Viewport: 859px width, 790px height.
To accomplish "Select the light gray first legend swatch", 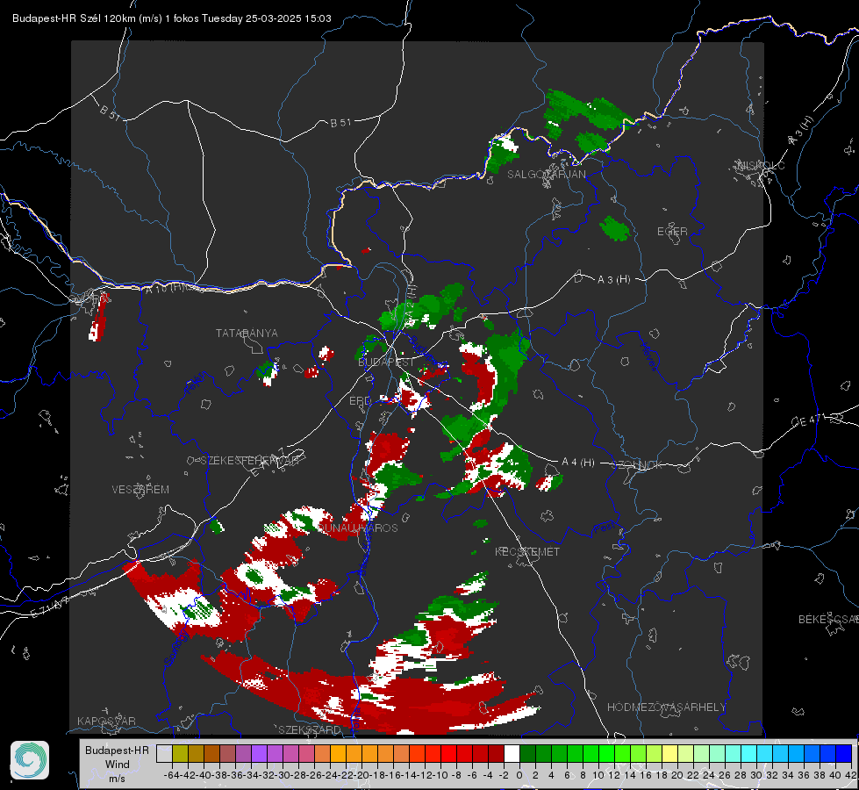I will 164,753.
